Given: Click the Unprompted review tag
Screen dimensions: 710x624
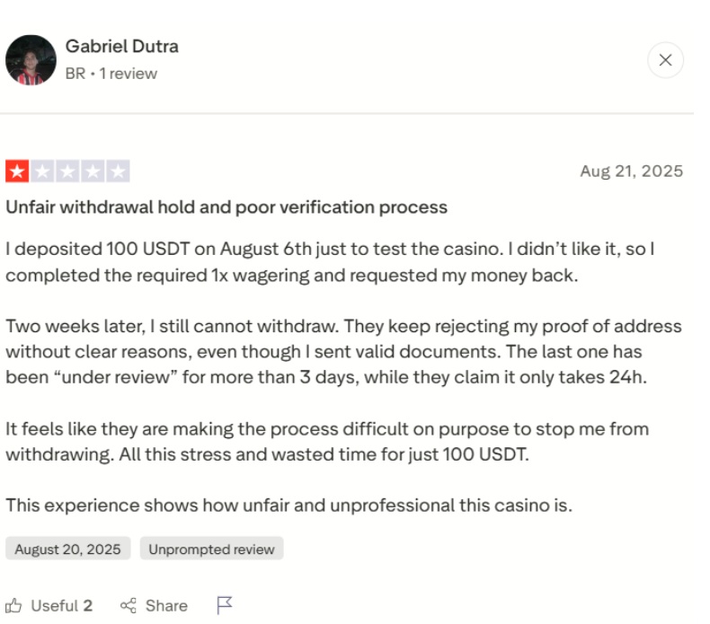Looking at the screenshot, I should point(211,549).
